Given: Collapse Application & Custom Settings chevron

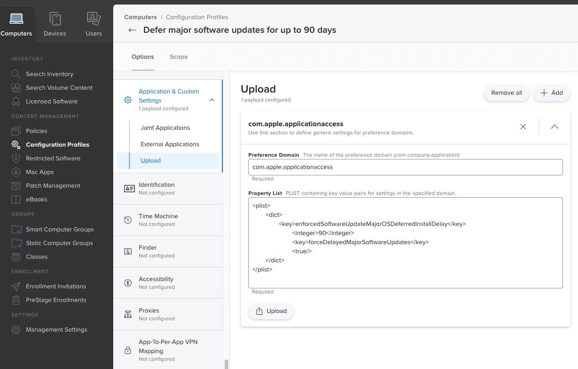Looking at the screenshot, I should 212,100.
